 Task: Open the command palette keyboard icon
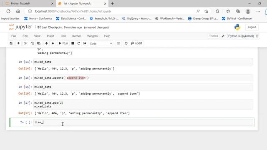coord(118,43)
